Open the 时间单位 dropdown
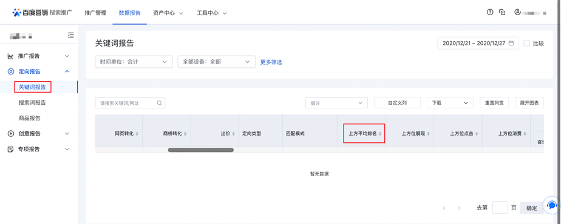This screenshot has width=561, height=224. [134, 62]
